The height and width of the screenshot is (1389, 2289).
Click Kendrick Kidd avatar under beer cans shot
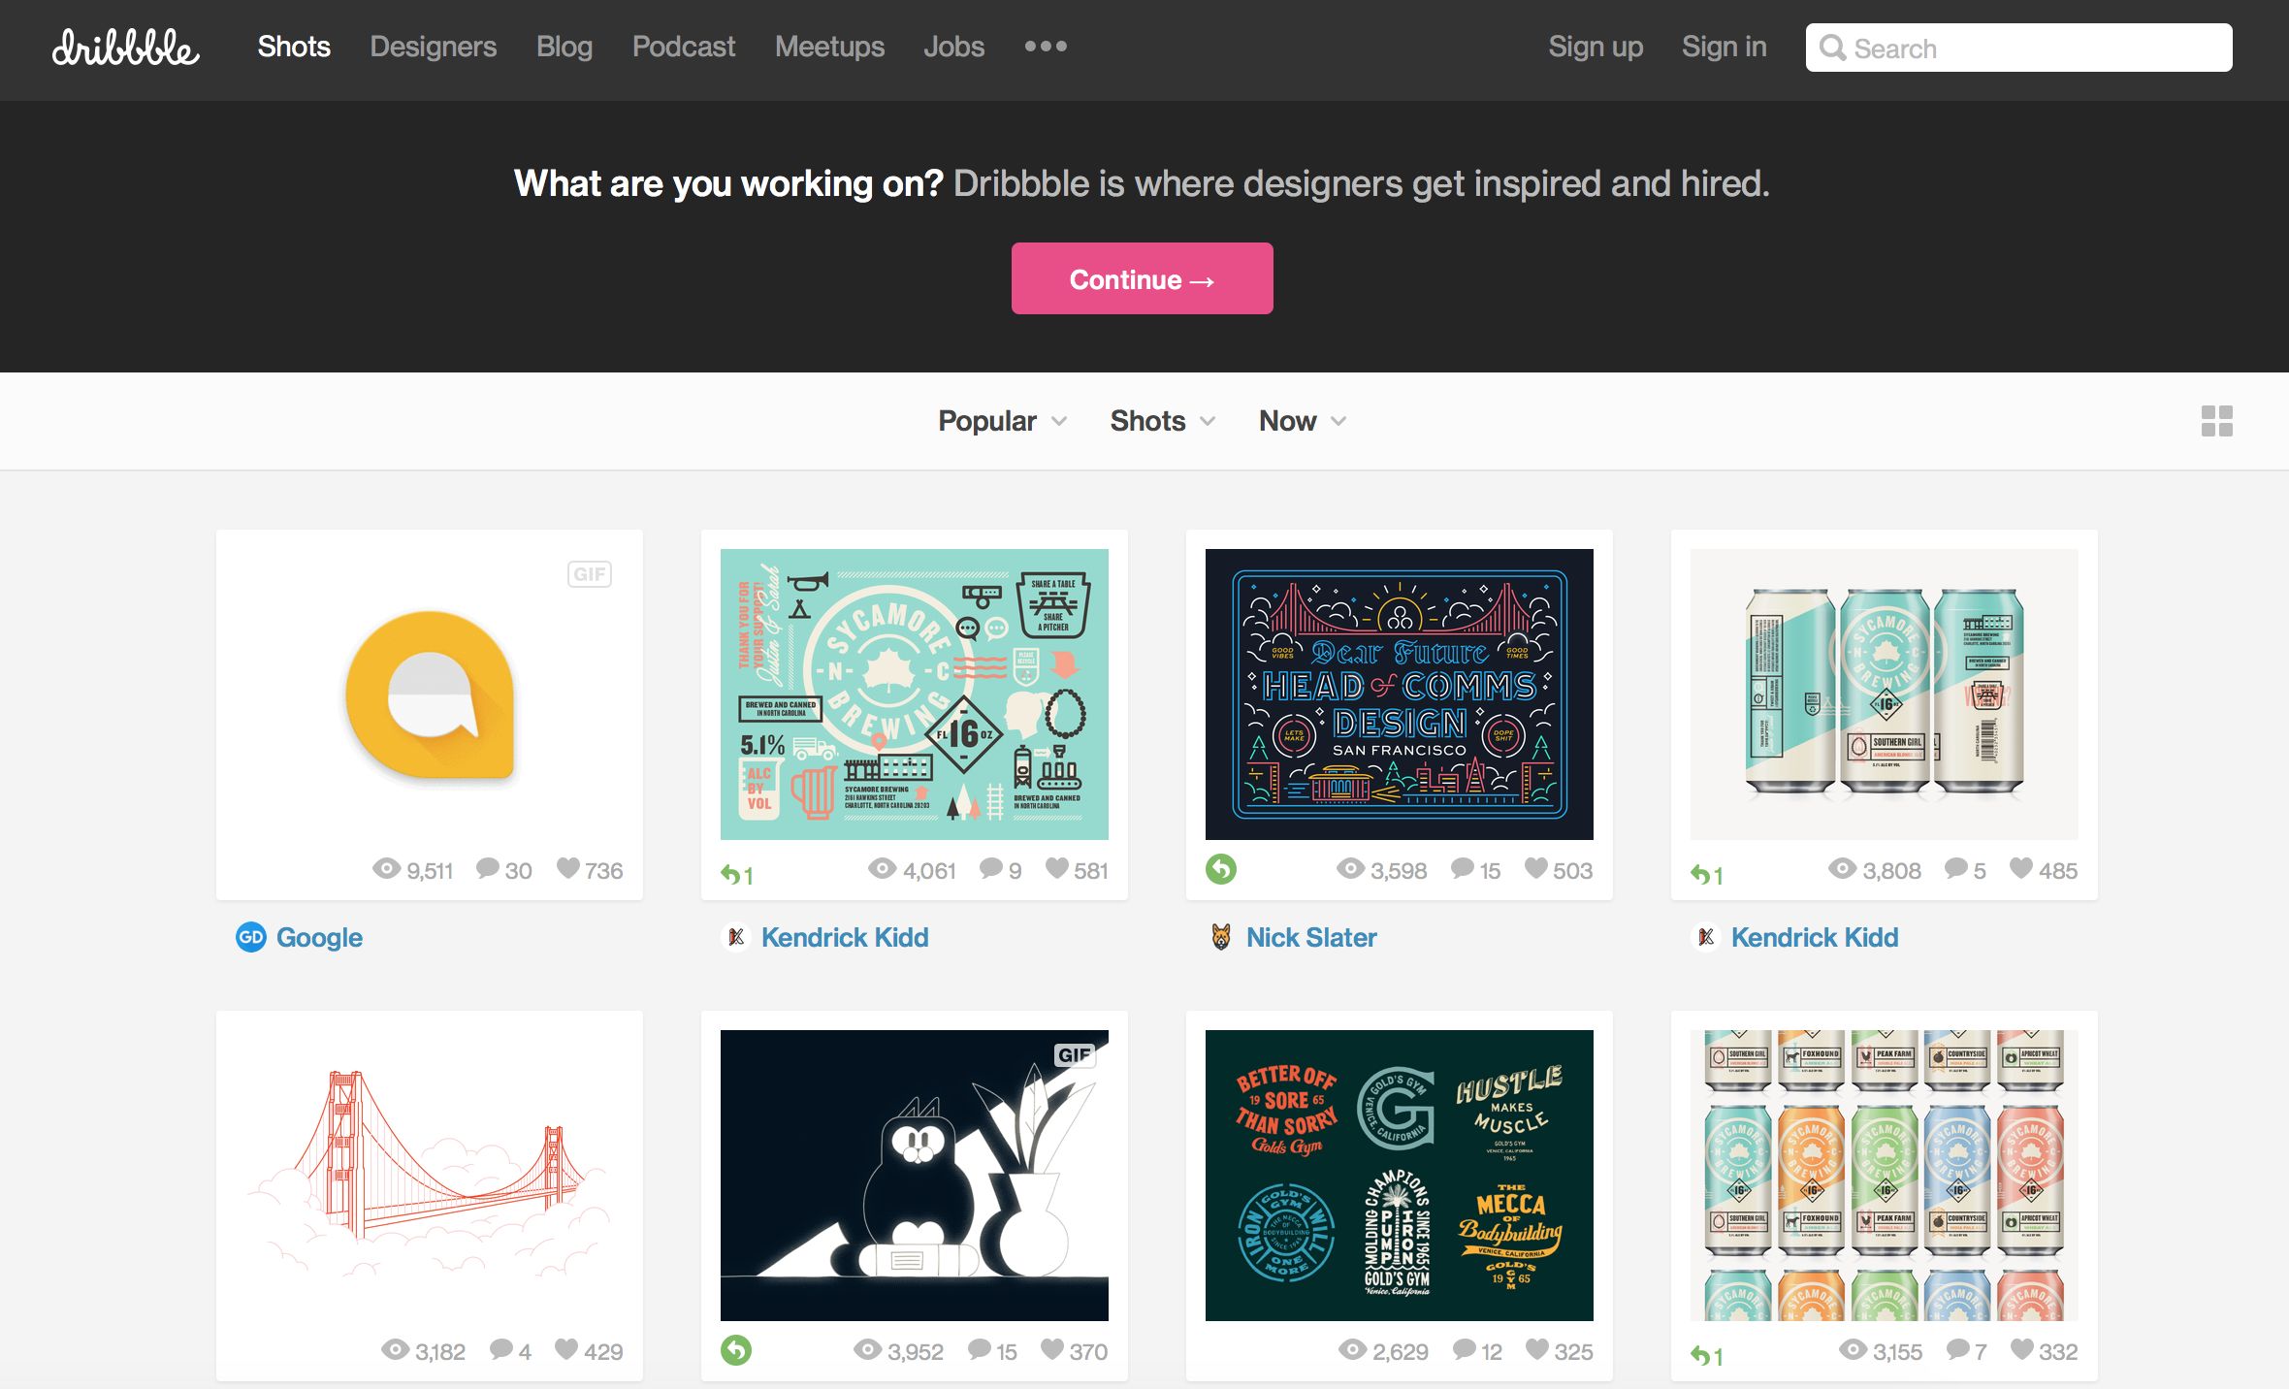[x=1706, y=937]
